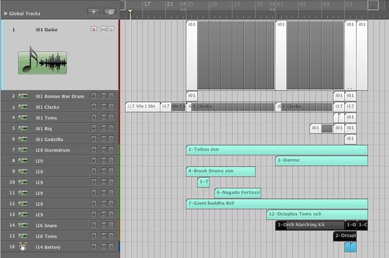Solo the i14 Battery track
The height and width of the screenshot is (258, 389).
(111, 246)
